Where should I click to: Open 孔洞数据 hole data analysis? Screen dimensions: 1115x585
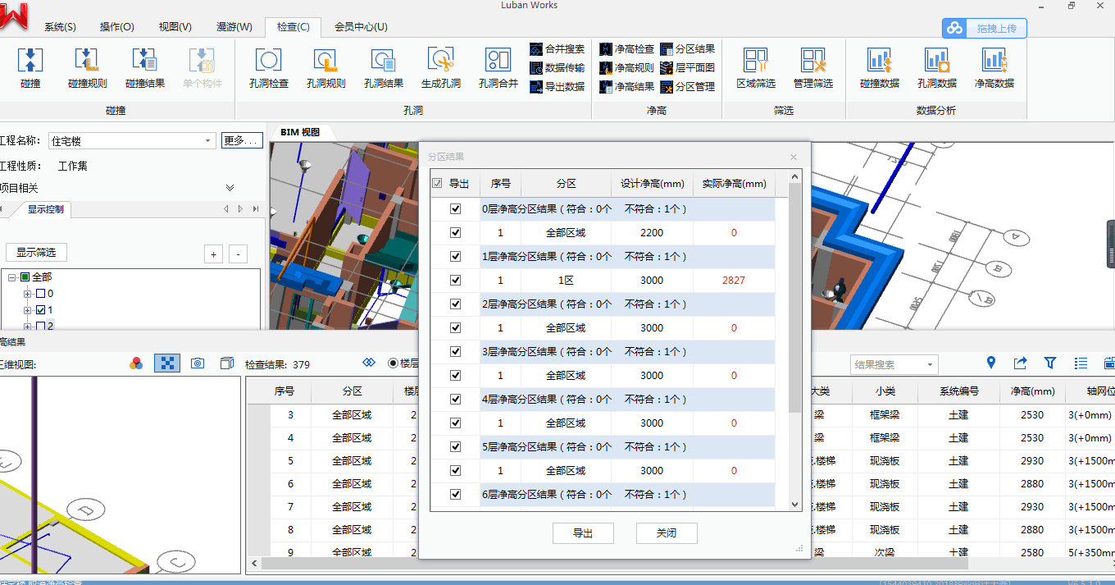click(x=936, y=68)
